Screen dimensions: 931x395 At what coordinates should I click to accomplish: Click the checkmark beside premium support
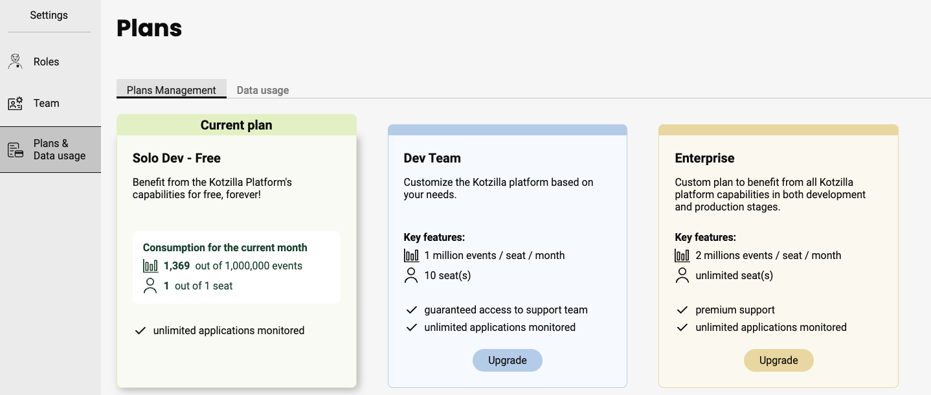pyautogui.click(x=682, y=310)
